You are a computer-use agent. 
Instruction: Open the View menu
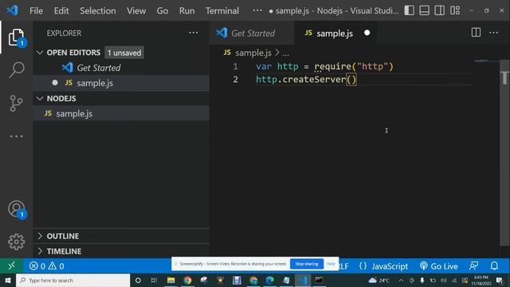136,10
